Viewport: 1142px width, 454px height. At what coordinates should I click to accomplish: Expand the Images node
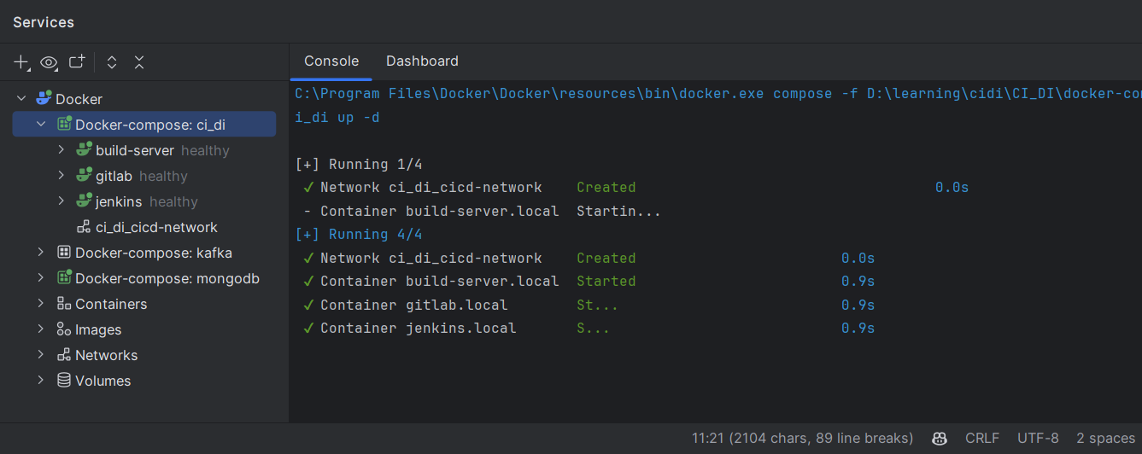coord(41,329)
